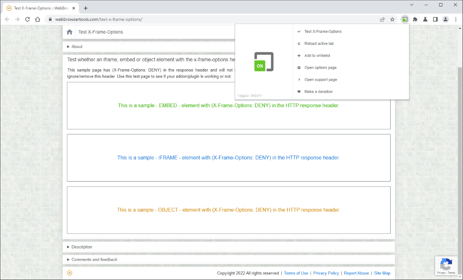Click the EMBED sample frame text

tap(228, 105)
